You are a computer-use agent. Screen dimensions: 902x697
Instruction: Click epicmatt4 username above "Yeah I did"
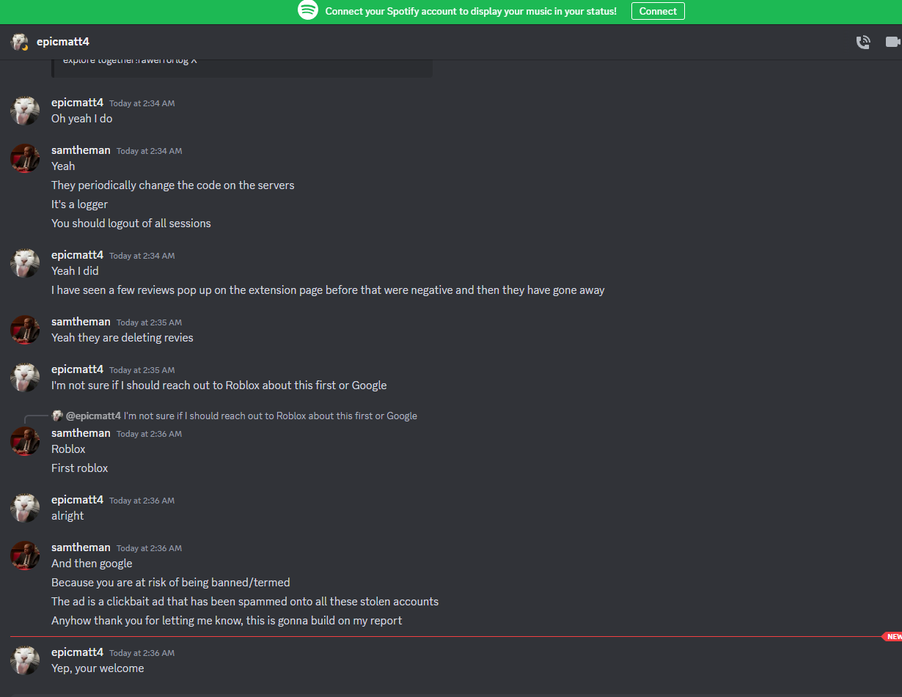click(77, 255)
